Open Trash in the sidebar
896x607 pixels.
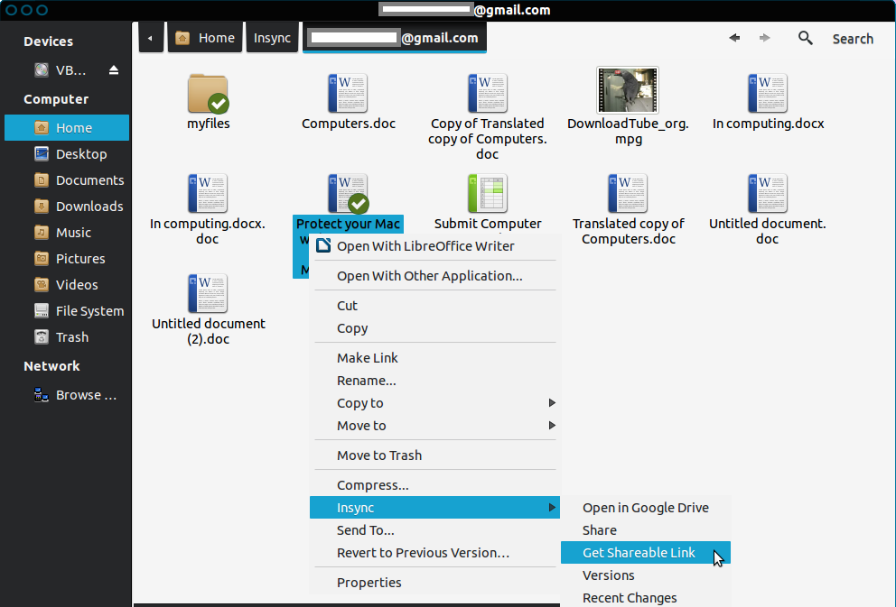tap(67, 337)
